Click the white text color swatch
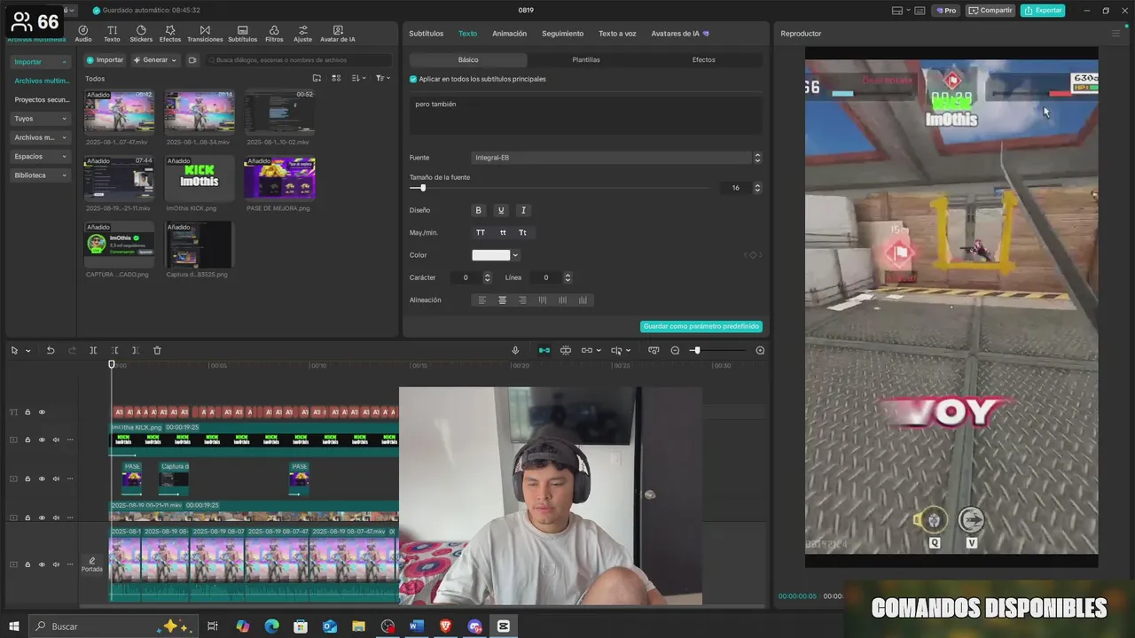The width and height of the screenshot is (1135, 638). [491, 255]
